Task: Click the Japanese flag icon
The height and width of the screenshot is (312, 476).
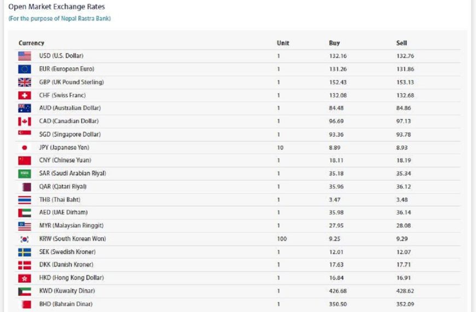Action: point(25,148)
